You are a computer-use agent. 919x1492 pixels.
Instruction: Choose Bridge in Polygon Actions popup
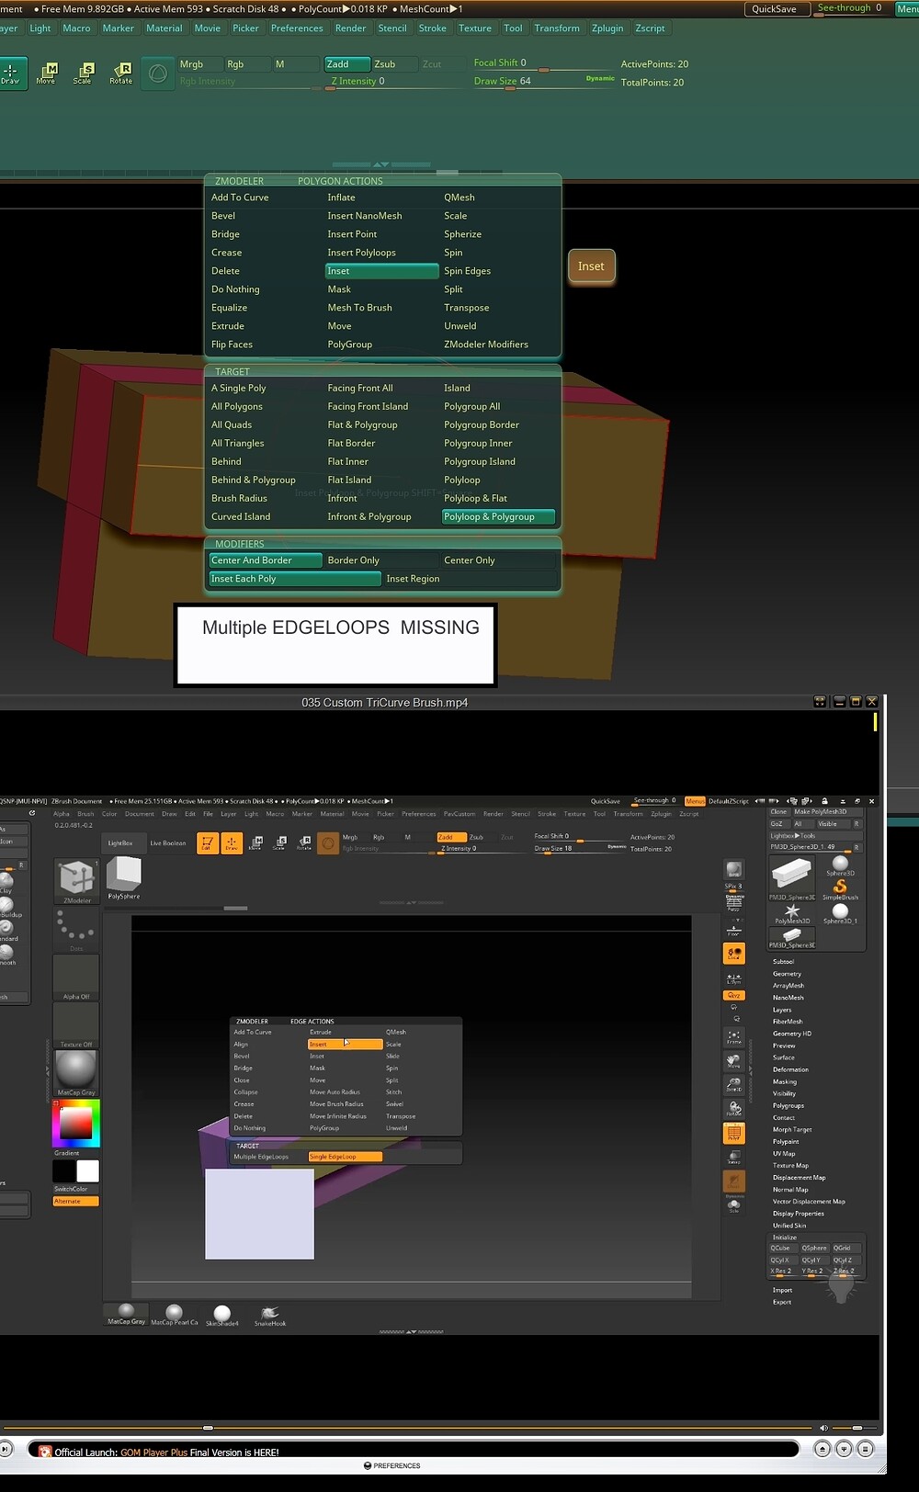pos(225,234)
